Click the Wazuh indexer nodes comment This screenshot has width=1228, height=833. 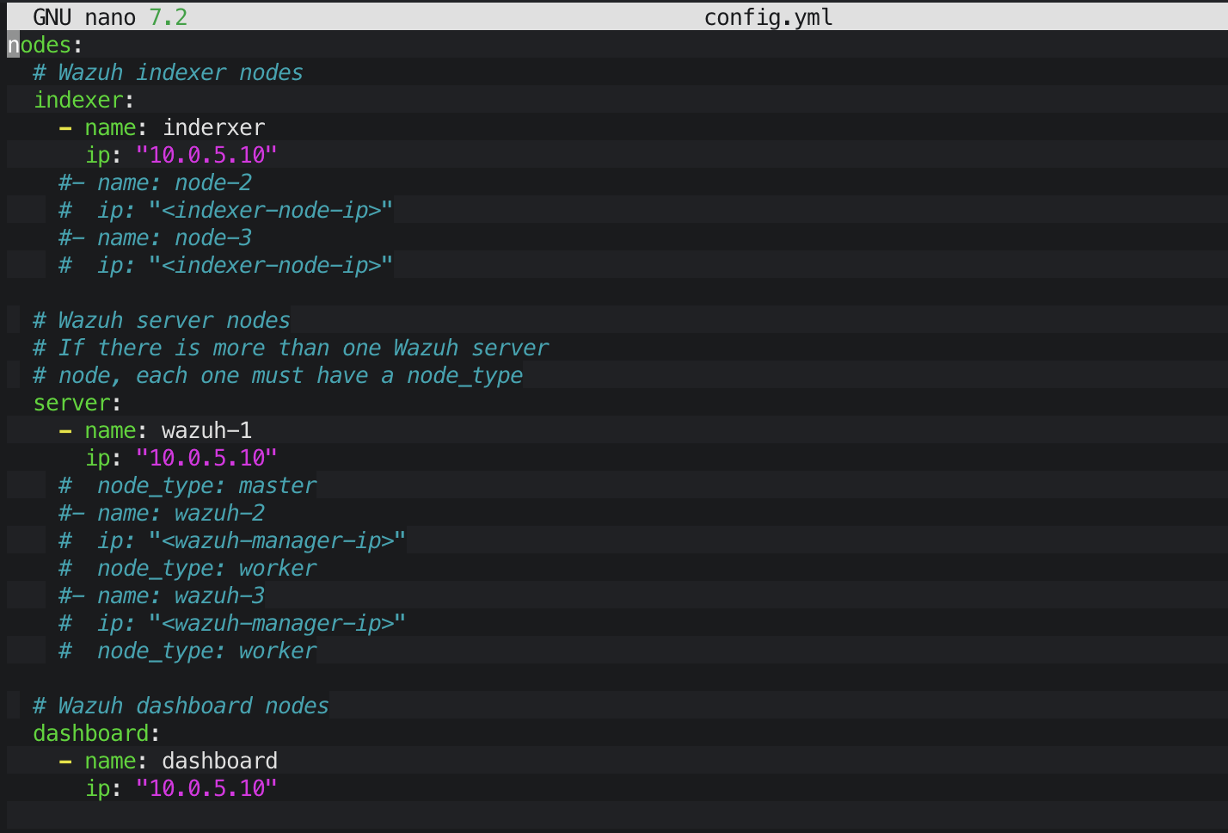[x=168, y=72]
